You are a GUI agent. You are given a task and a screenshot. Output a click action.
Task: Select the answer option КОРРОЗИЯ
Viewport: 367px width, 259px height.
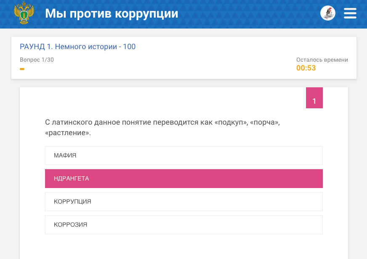click(x=183, y=225)
